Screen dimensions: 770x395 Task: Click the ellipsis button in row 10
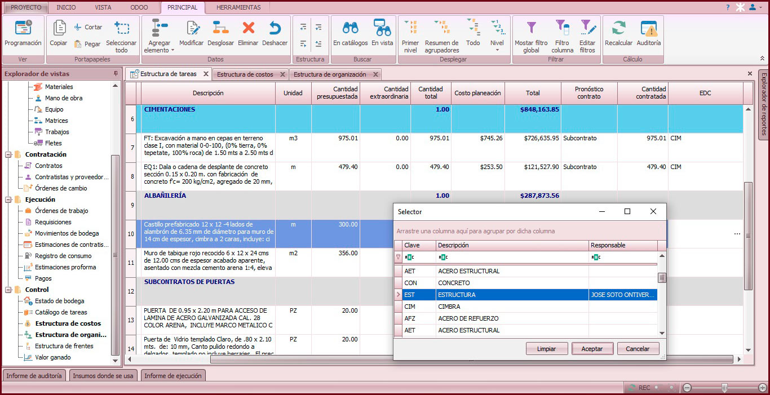pyautogui.click(x=737, y=234)
